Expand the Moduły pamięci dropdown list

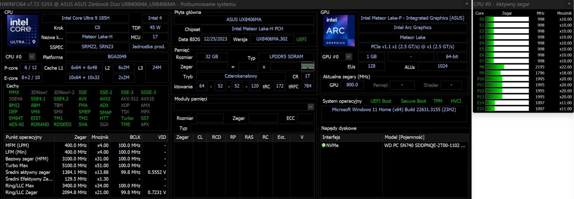(x=310, y=107)
